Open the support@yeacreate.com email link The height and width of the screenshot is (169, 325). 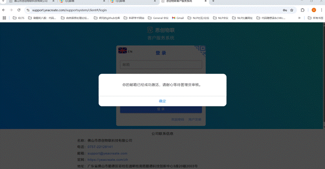(x=107, y=154)
